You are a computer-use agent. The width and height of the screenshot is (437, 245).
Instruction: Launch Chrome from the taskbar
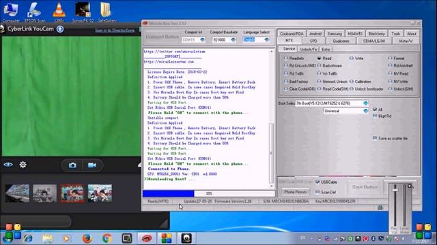coord(107,238)
